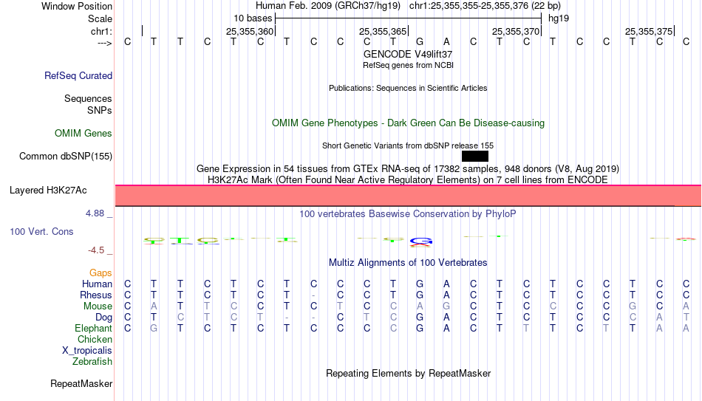
Task: Click the A base in the reference sequence row
Action: tap(446, 42)
